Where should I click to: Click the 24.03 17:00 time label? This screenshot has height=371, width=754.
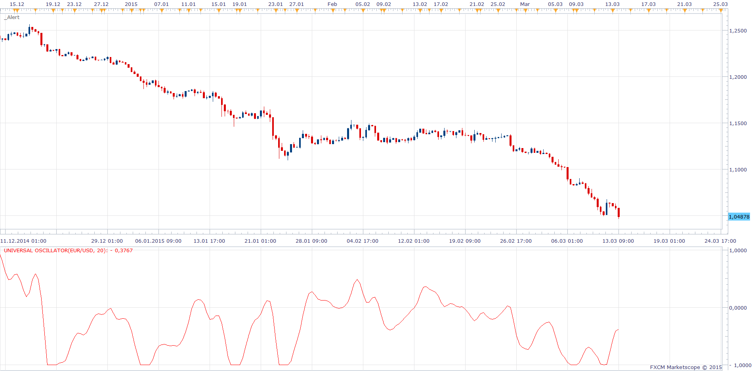click(x=720, y=241)
